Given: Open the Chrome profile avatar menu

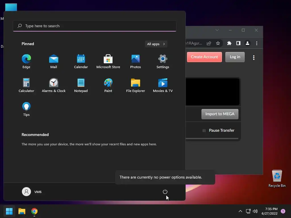Looking at the screenshot, I should (x=248, y=43).
